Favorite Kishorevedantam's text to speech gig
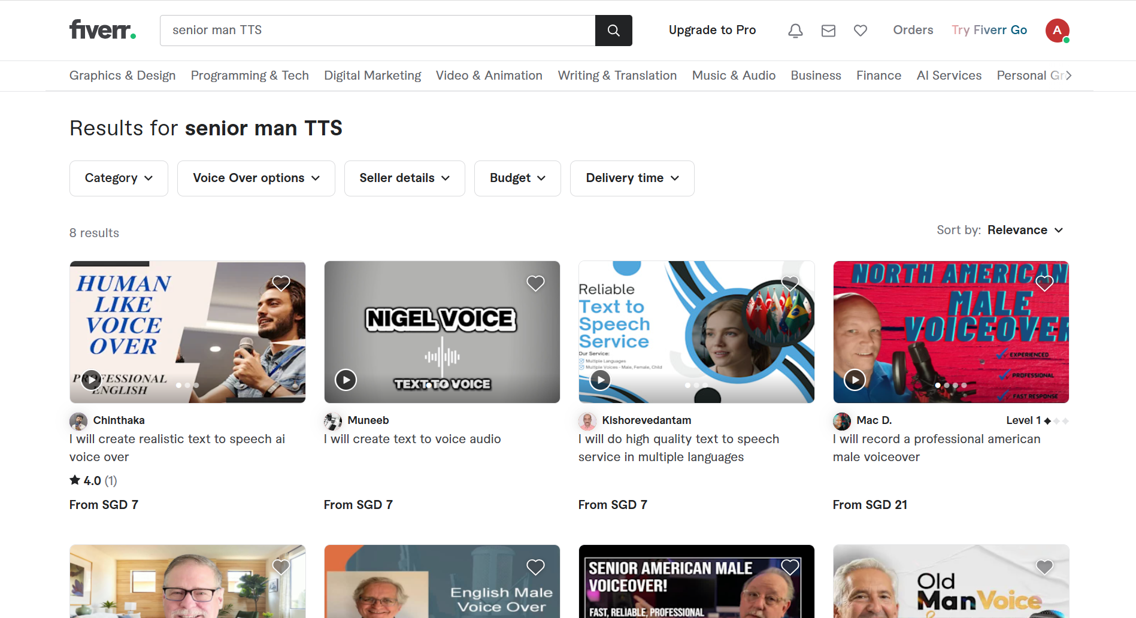 point(790,283)
